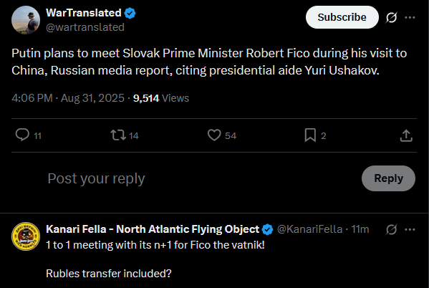This screenshot has height=288, width=429.
Task: Open the Grok icon on Kanari Fella's reply
Action: tap(391, 229)
